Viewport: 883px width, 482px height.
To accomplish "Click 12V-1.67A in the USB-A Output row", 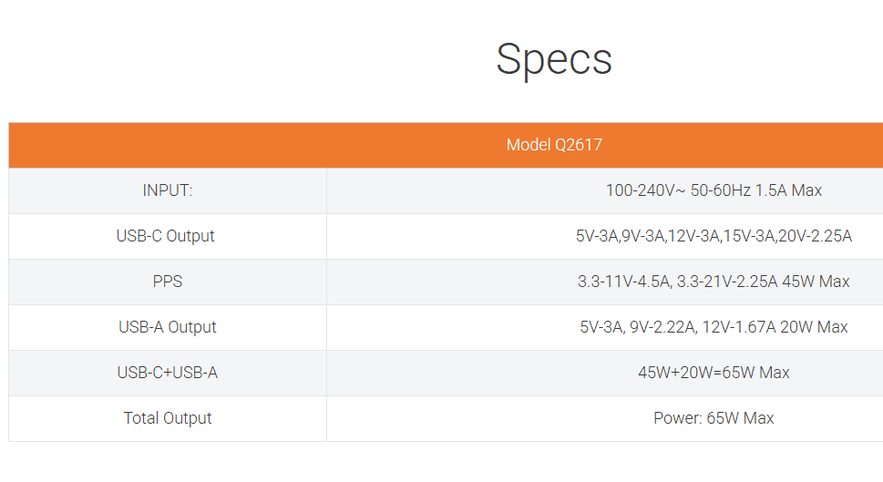I will point(737,327).
